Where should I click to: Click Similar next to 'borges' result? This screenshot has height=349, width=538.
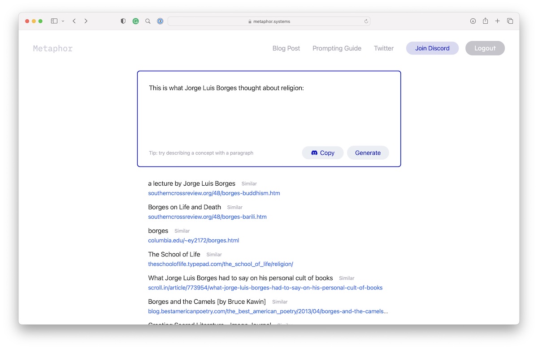click(x=182, y=231)
